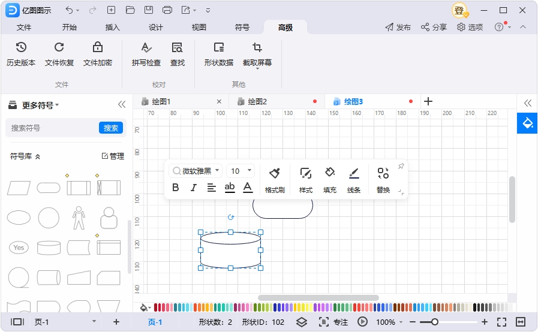
Task: Switch to the 设计 ribbon tab
Action: coord(155,27)
